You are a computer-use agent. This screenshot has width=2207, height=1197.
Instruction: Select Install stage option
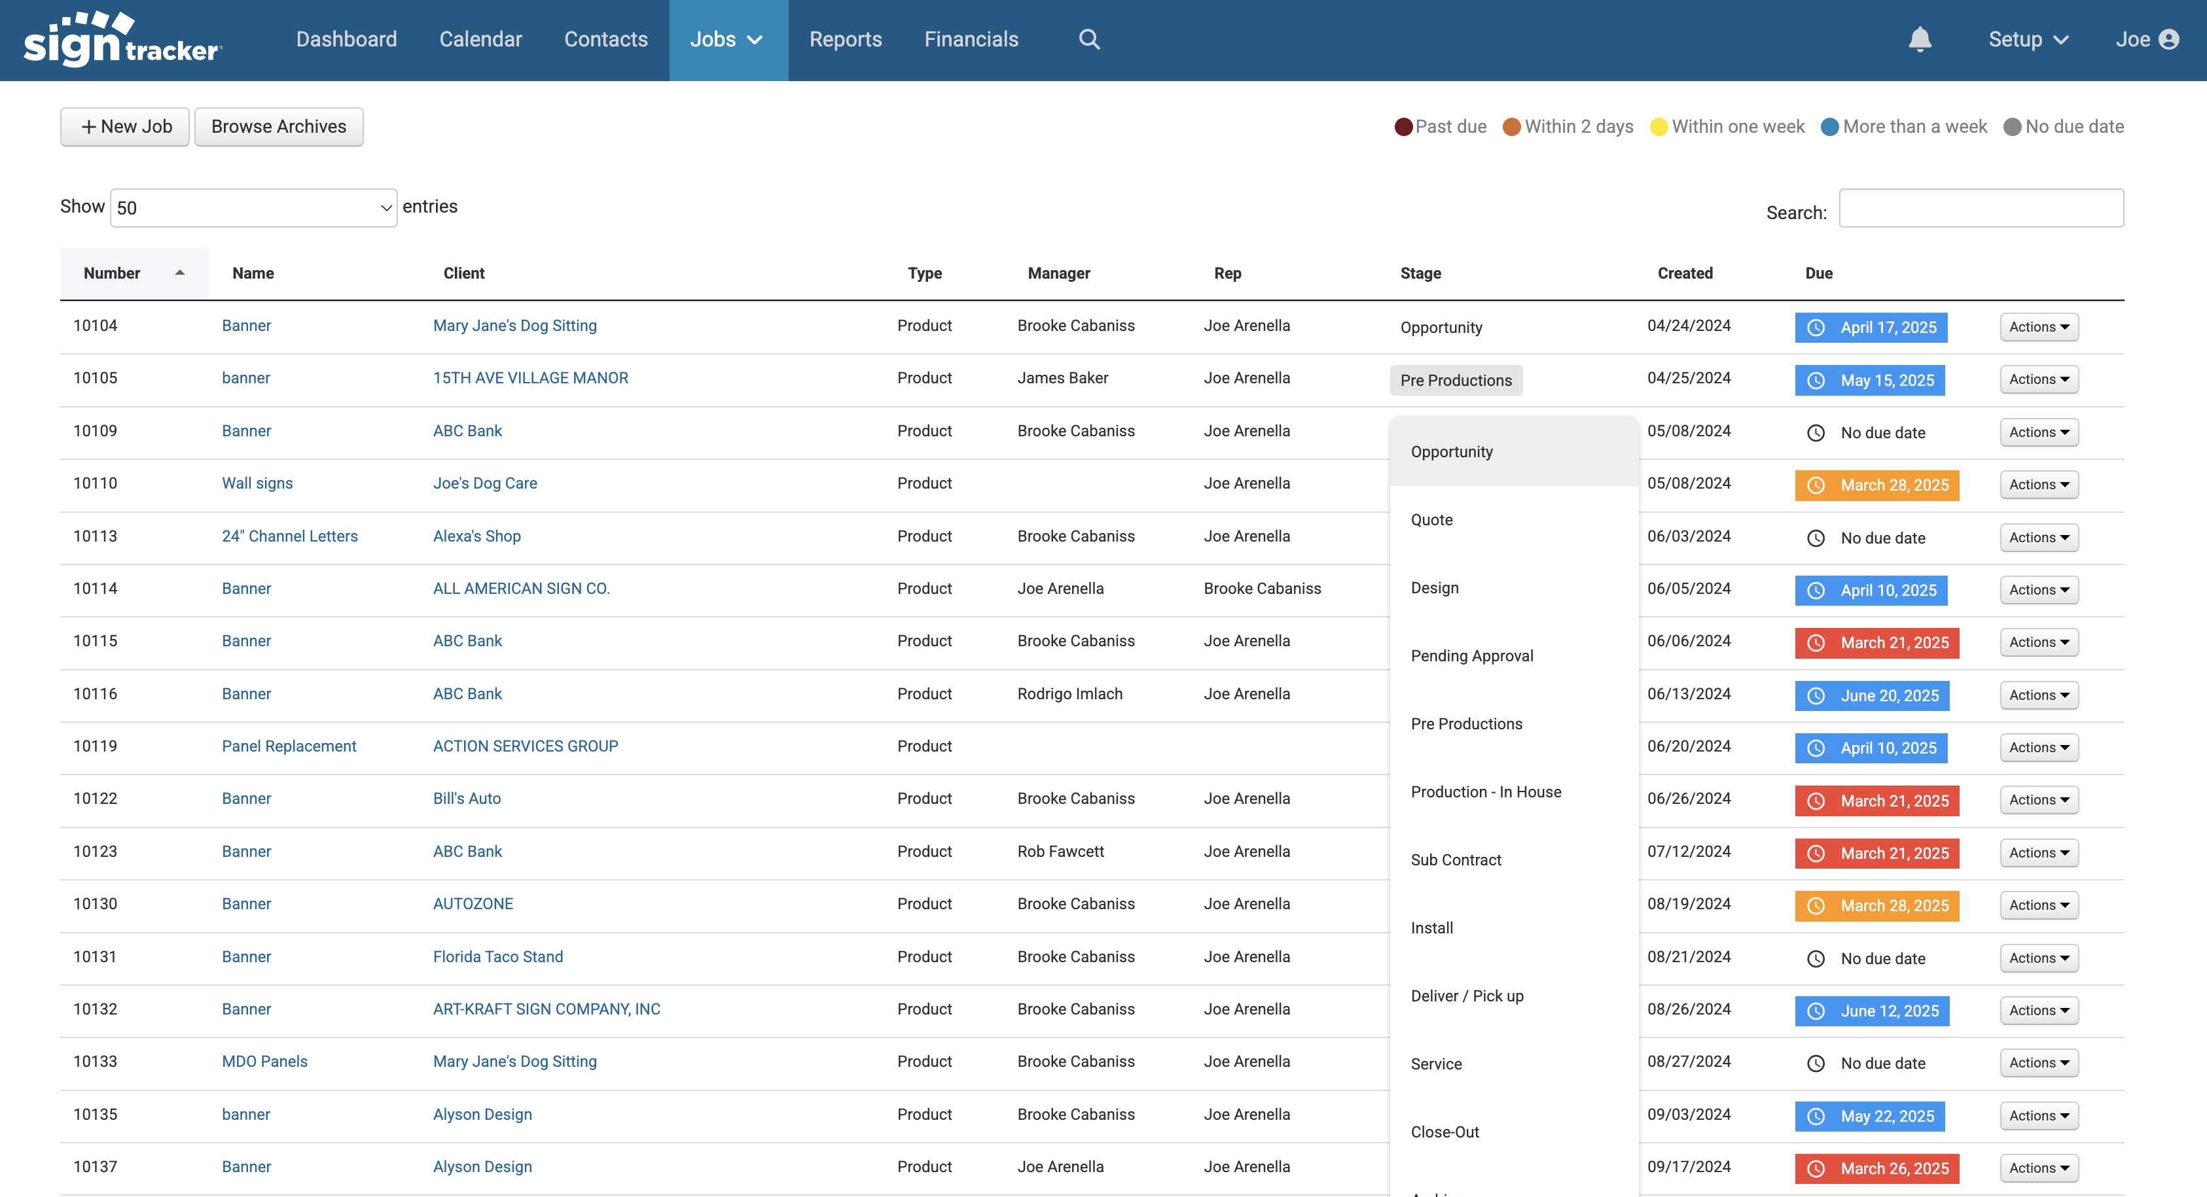click(x=1514, y=928)
